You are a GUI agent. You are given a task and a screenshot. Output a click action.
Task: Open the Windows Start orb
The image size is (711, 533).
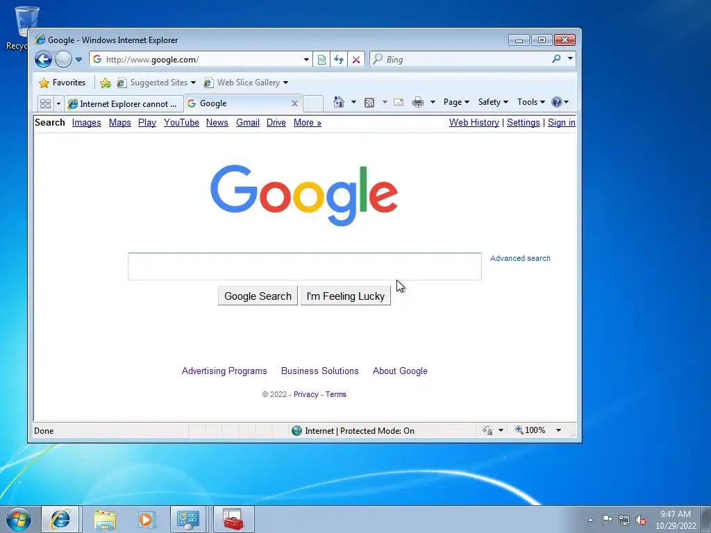click(x=19, y=519)
